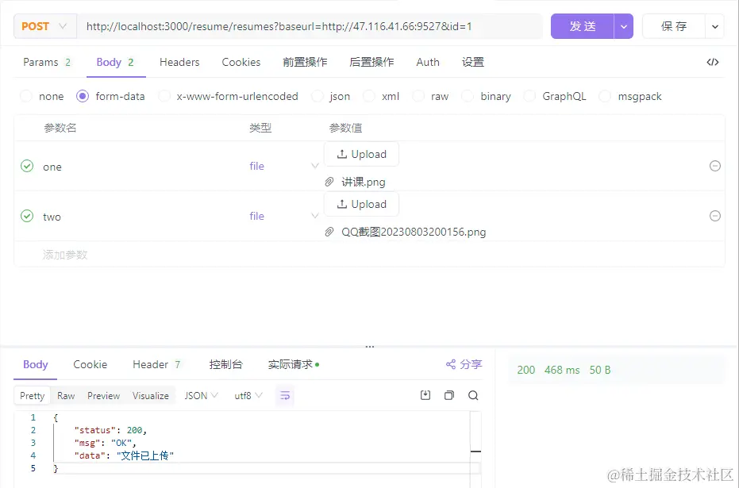The image size is (739, 488).
Task: Expand the save button dropdown arrow
Action: coord(715,26)
